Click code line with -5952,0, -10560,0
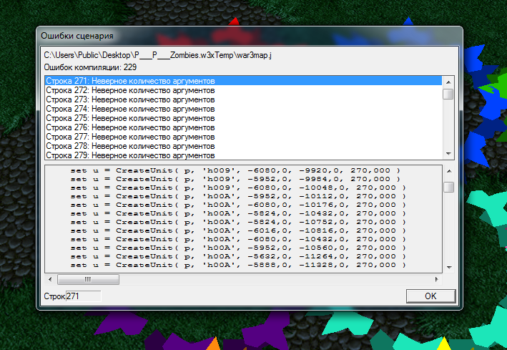Image resolution: width=507 pixels, height=350 pixels. [238, 248]
